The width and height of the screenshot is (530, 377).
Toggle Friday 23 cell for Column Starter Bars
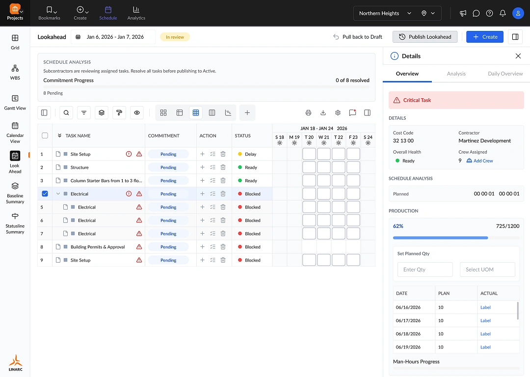(353, 181)
